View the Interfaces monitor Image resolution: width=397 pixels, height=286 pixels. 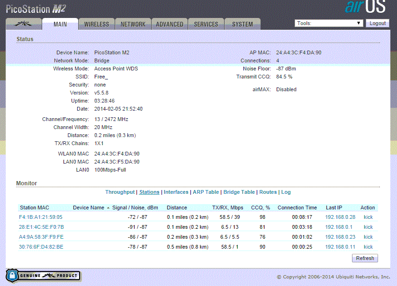tap(176, 192)
